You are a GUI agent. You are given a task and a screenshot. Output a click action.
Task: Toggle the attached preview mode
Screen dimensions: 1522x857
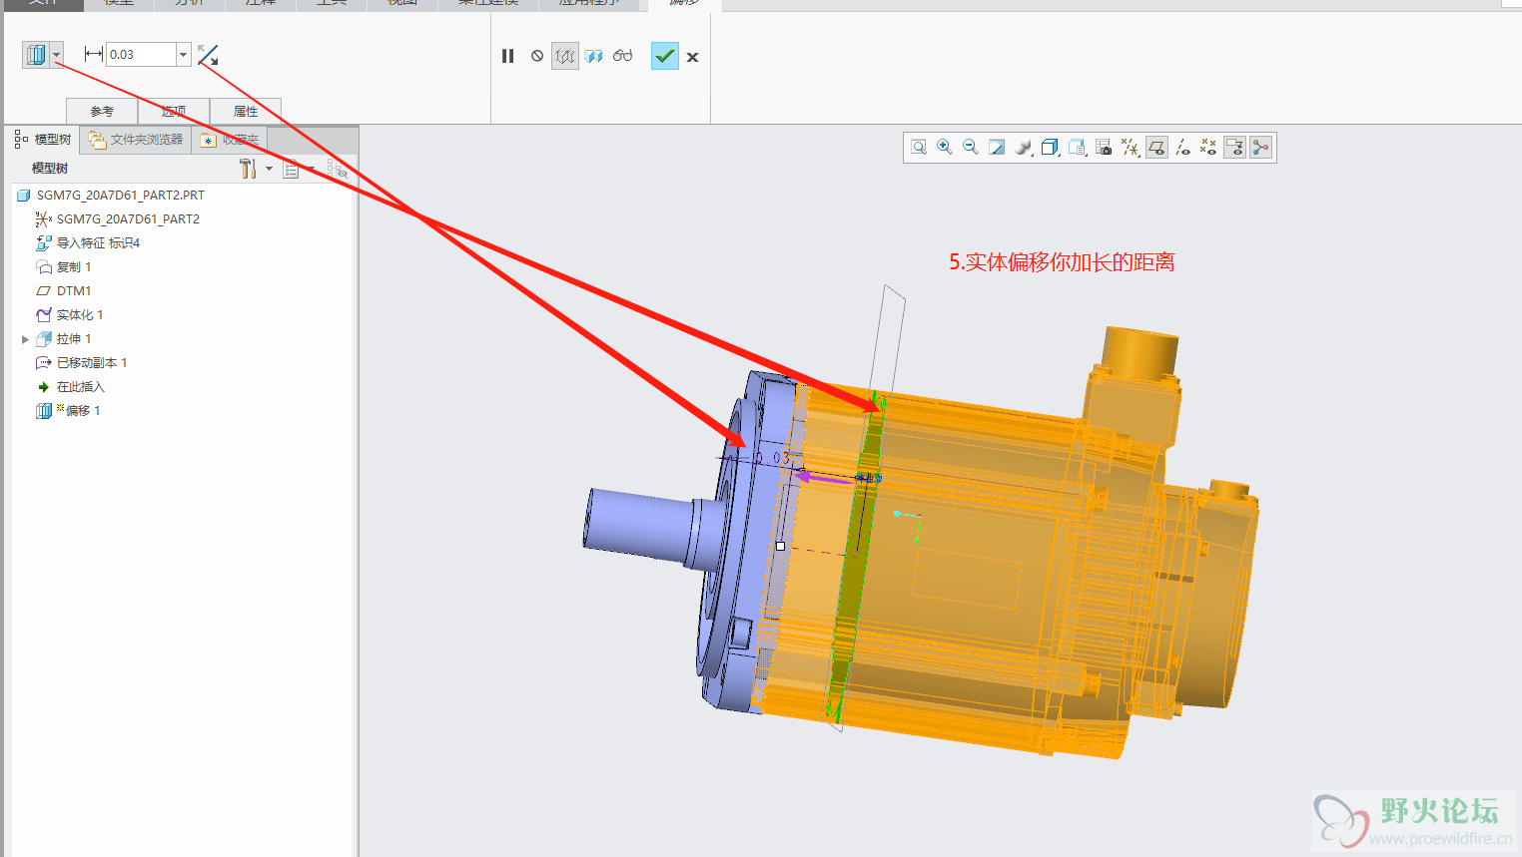594,56
